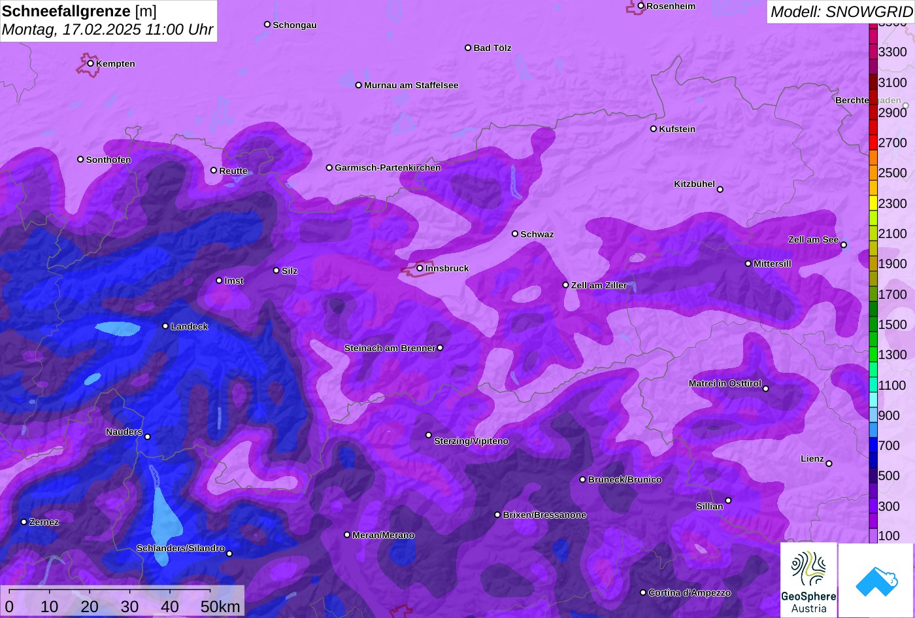The width and height of the screenshot is (915, 618).
Task: Click the Meran/Merano location dot
Action: (x=347, y=535)
